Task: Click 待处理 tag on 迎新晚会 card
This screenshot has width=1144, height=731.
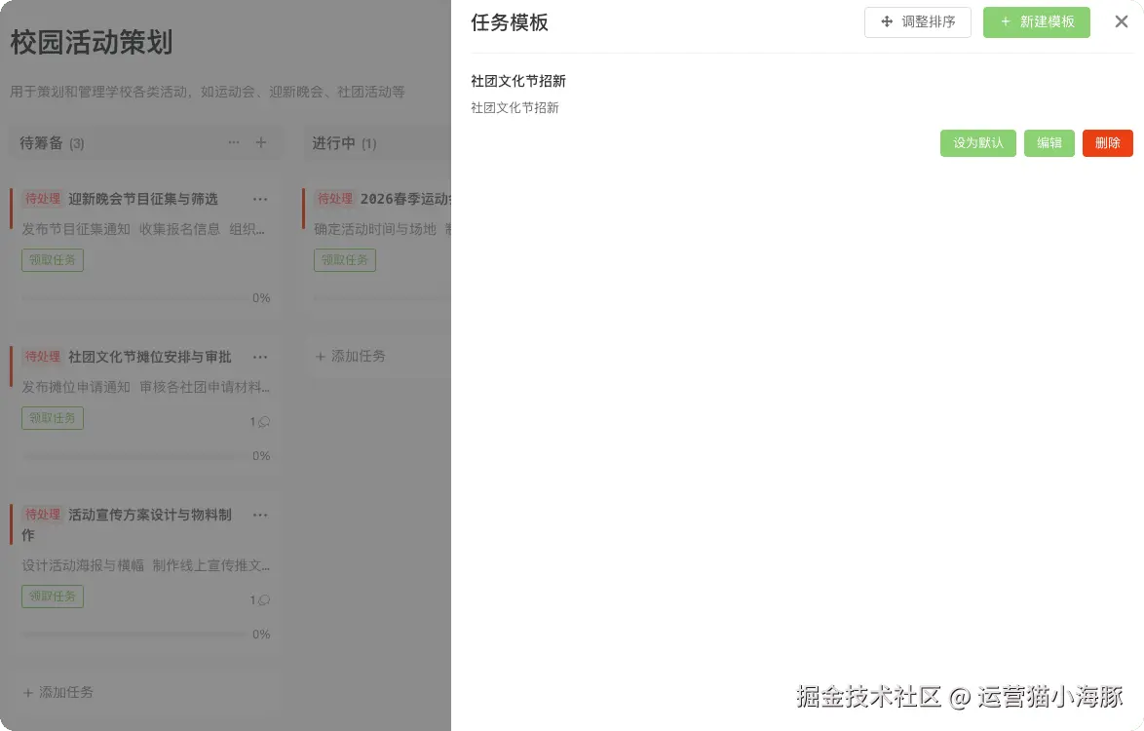Action: (43, 199)
